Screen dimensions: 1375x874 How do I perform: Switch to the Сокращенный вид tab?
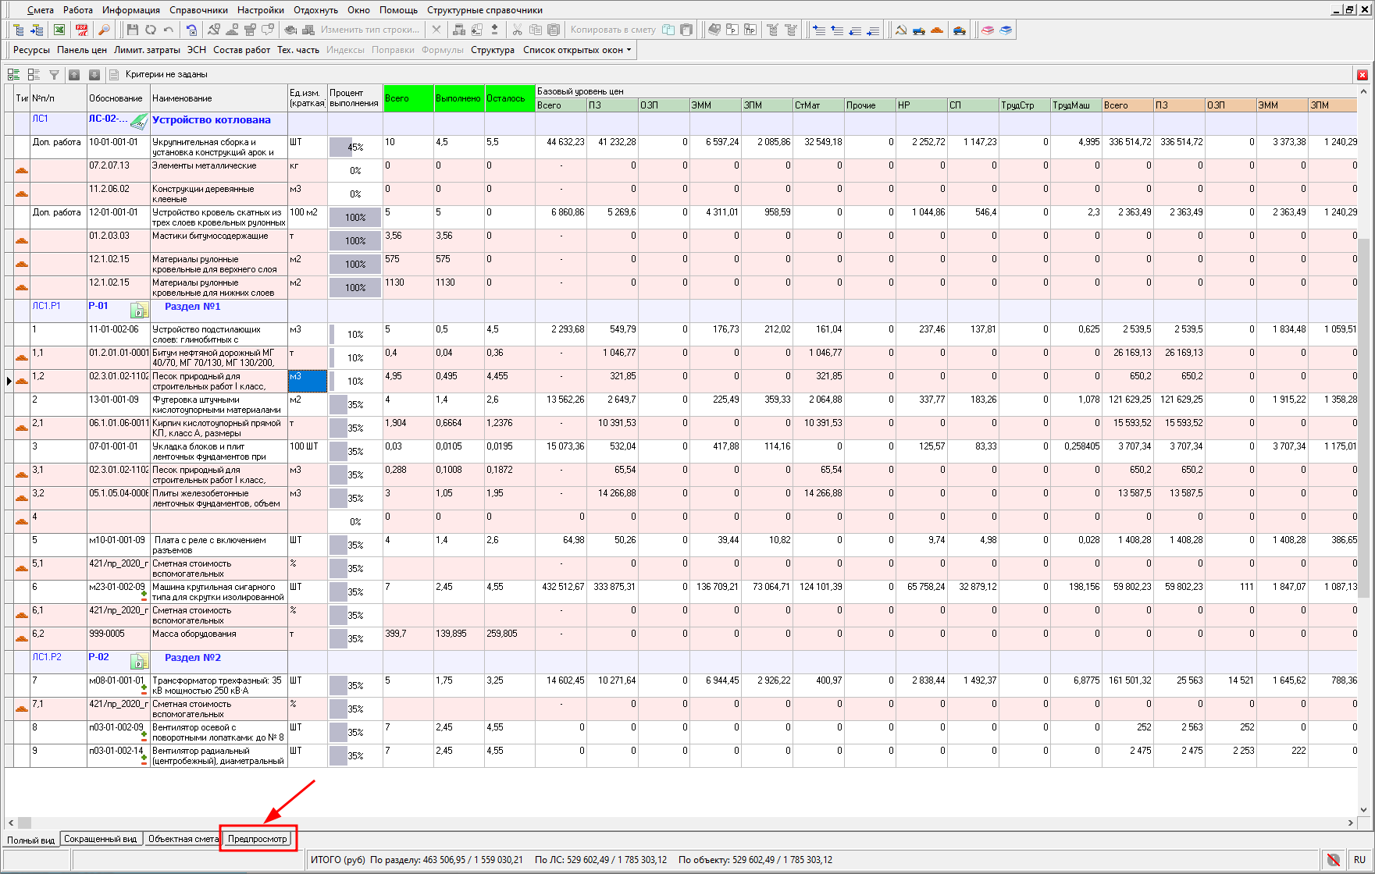coord(100,839)
